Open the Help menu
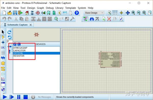The width and height of the screenshot is (153, 100). [91, 8]
